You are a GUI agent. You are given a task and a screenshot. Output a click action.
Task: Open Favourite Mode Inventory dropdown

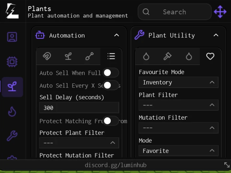coord(179,82)
